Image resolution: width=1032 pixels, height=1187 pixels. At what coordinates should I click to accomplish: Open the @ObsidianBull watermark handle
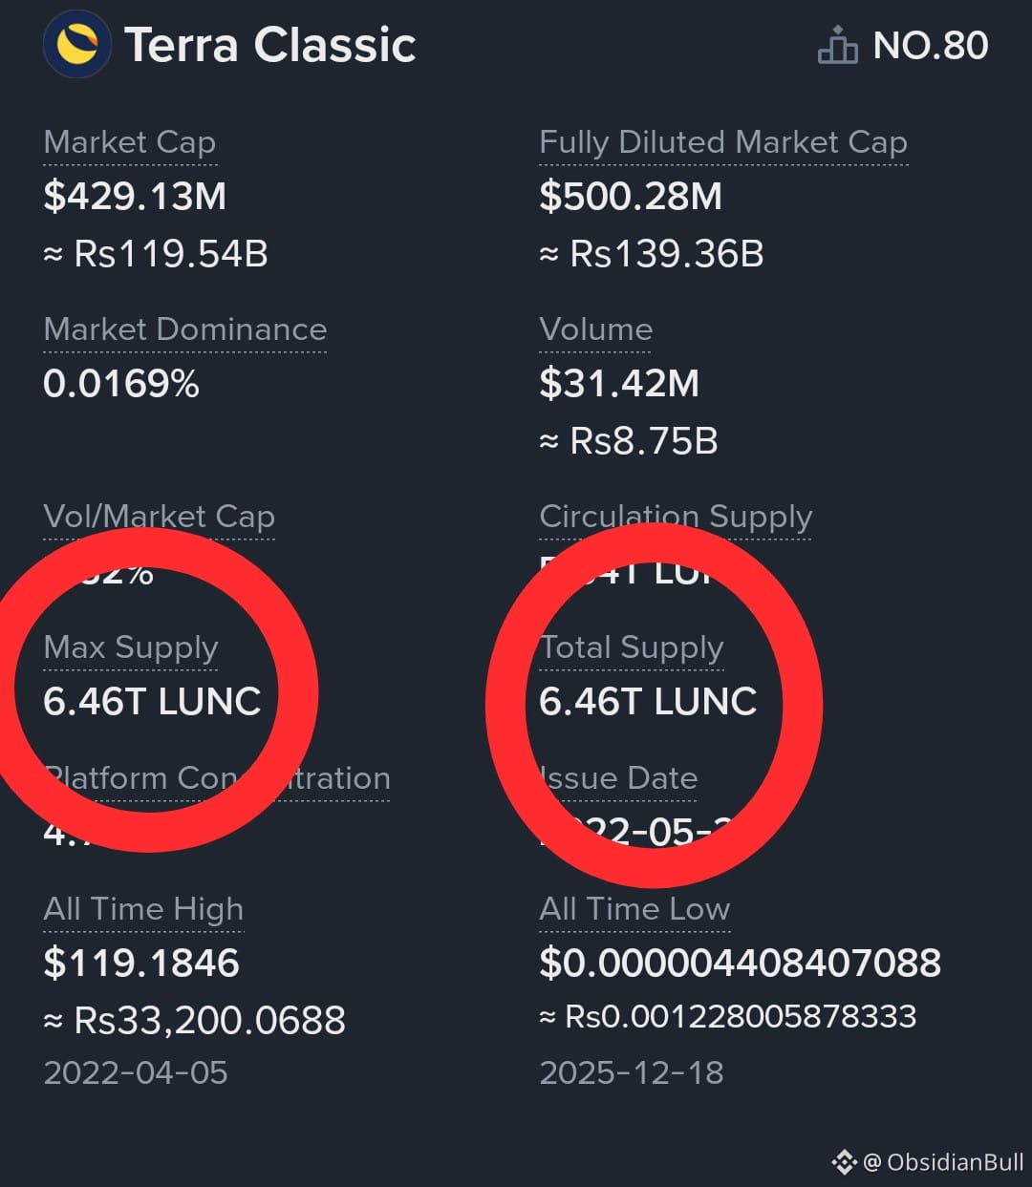click(x=944, y=1162)
